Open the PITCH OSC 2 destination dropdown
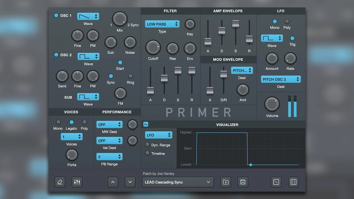 pyautogui.click(x=281, y=79)
